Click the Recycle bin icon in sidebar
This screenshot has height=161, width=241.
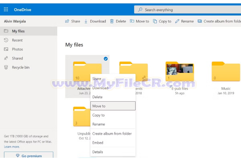coord(6,67)
